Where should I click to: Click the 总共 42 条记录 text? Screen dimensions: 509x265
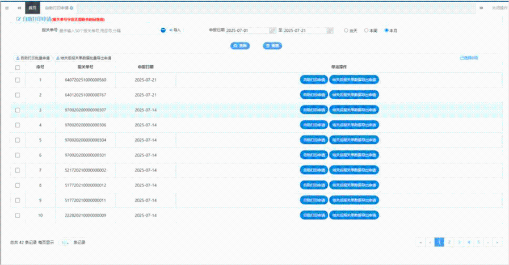point(23,243)
